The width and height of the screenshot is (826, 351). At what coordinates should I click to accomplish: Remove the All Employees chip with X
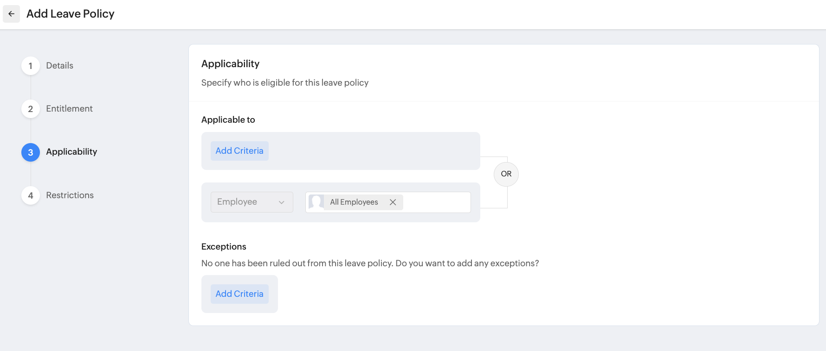[x=393, y=202]
